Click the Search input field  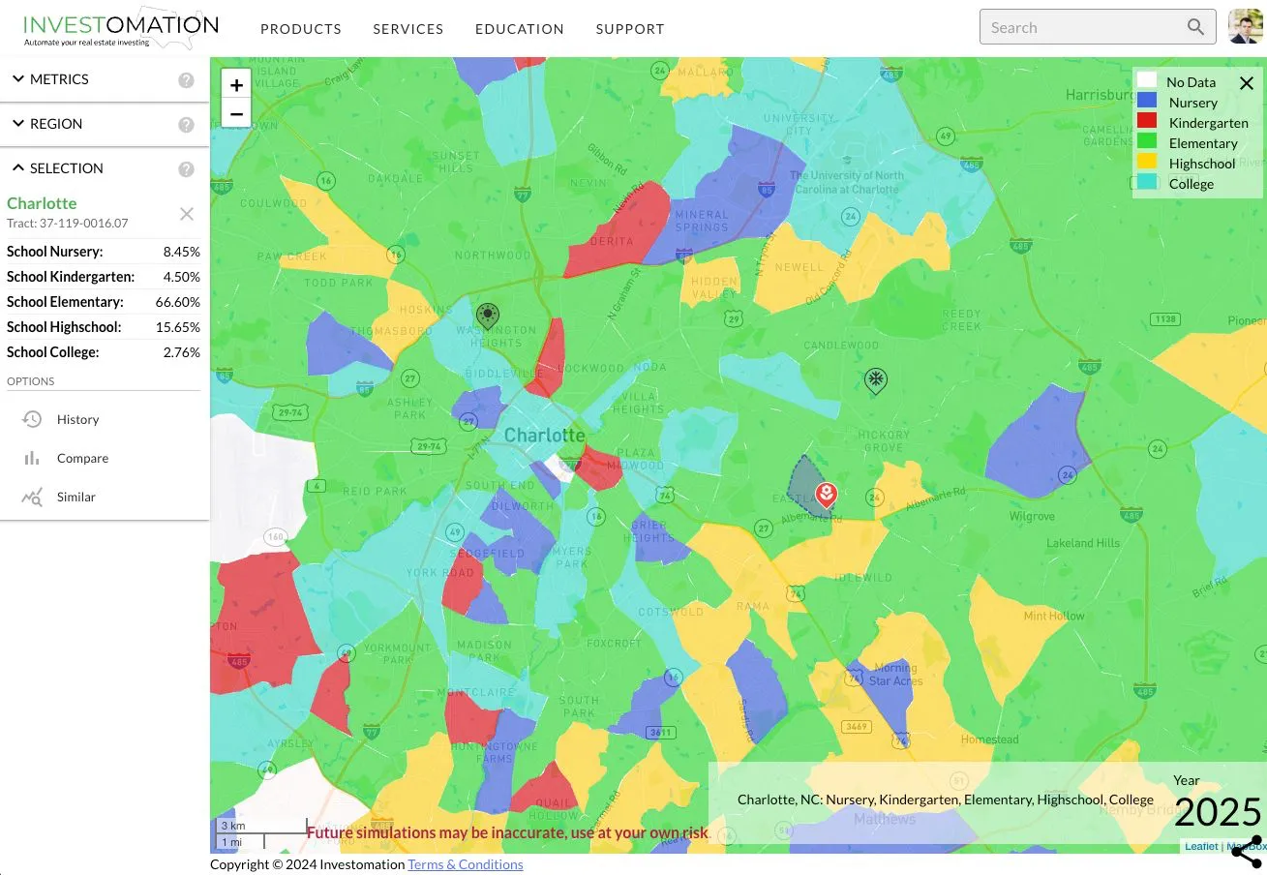tap(1098, 27)
